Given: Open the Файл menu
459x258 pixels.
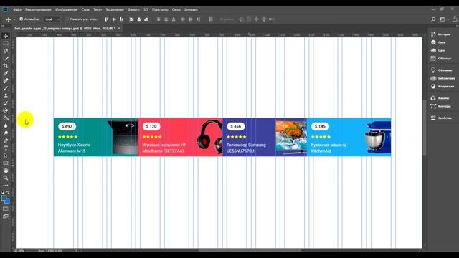Looking at the screenshot, I should pyautogui.click(x=17, y=9).
